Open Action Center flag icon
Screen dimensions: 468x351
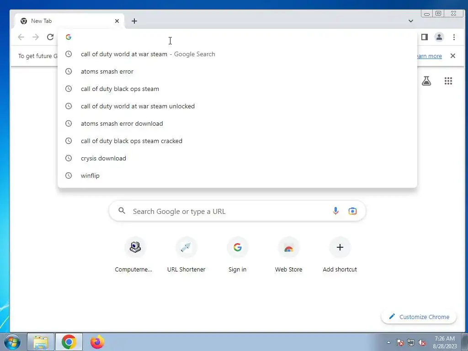400,342
